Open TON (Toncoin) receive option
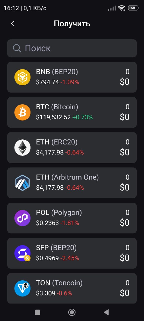 72,288
